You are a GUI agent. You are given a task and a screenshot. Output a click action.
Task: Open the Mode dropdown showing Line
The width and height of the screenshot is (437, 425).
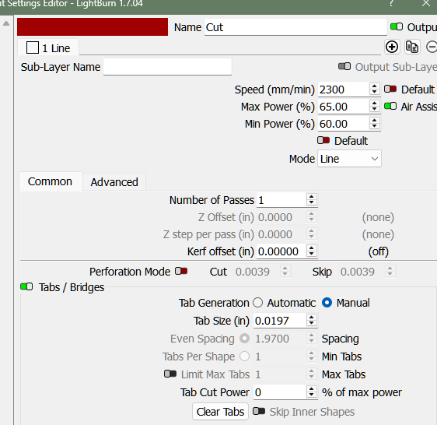coord(349,159)
